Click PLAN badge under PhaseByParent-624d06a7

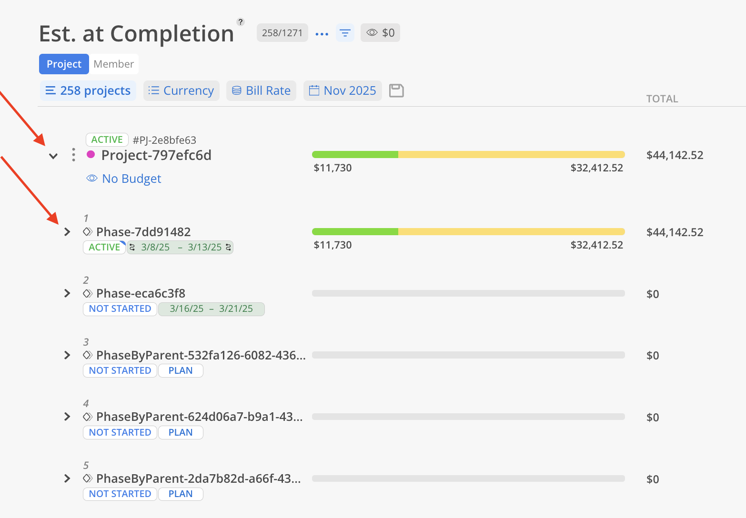click(x=181, y=432)
